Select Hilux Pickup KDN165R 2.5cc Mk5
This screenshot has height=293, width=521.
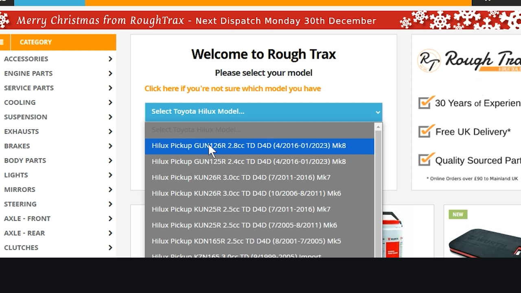(259, 241)
